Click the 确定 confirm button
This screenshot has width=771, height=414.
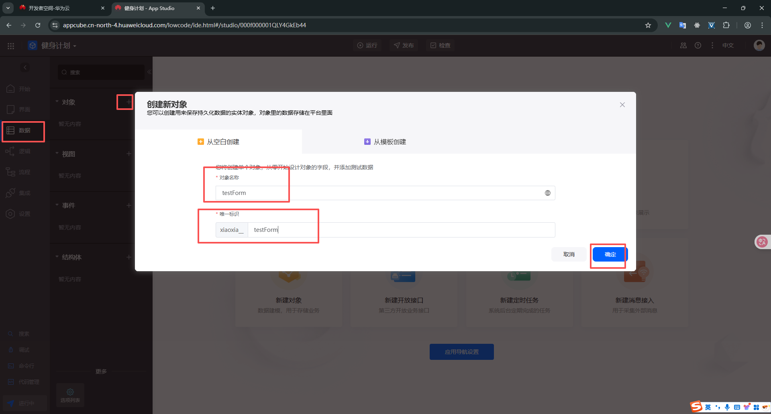610,254
